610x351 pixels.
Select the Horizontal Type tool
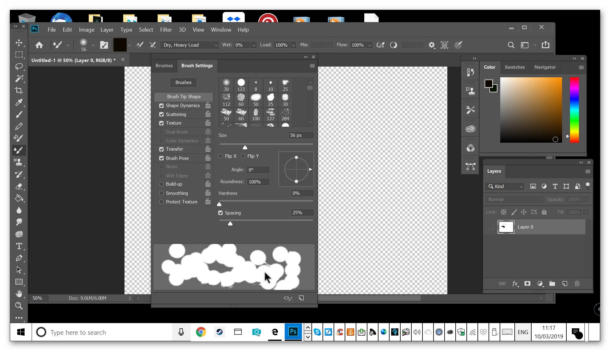click(x=19, y=246)
